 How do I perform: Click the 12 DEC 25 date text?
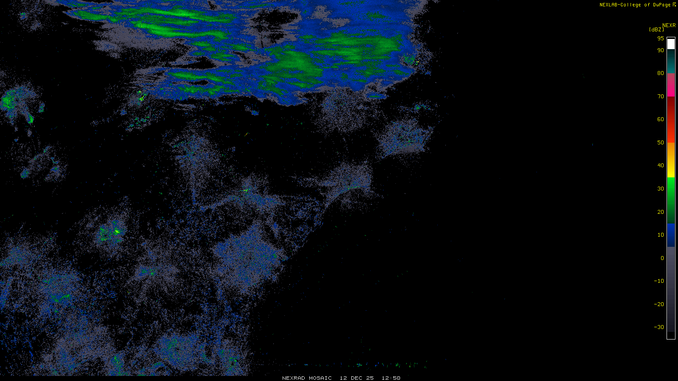point(357,378)
